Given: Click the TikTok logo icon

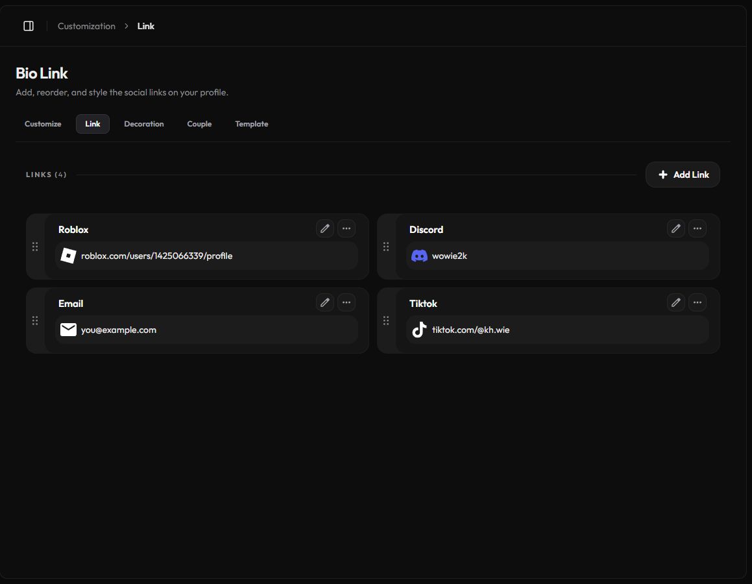Looking at the screenshot, I should point(419,330).
